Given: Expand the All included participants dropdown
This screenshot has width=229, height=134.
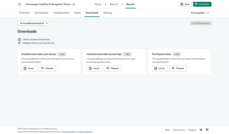Looking at the screenshot, I should click(34, 23).
